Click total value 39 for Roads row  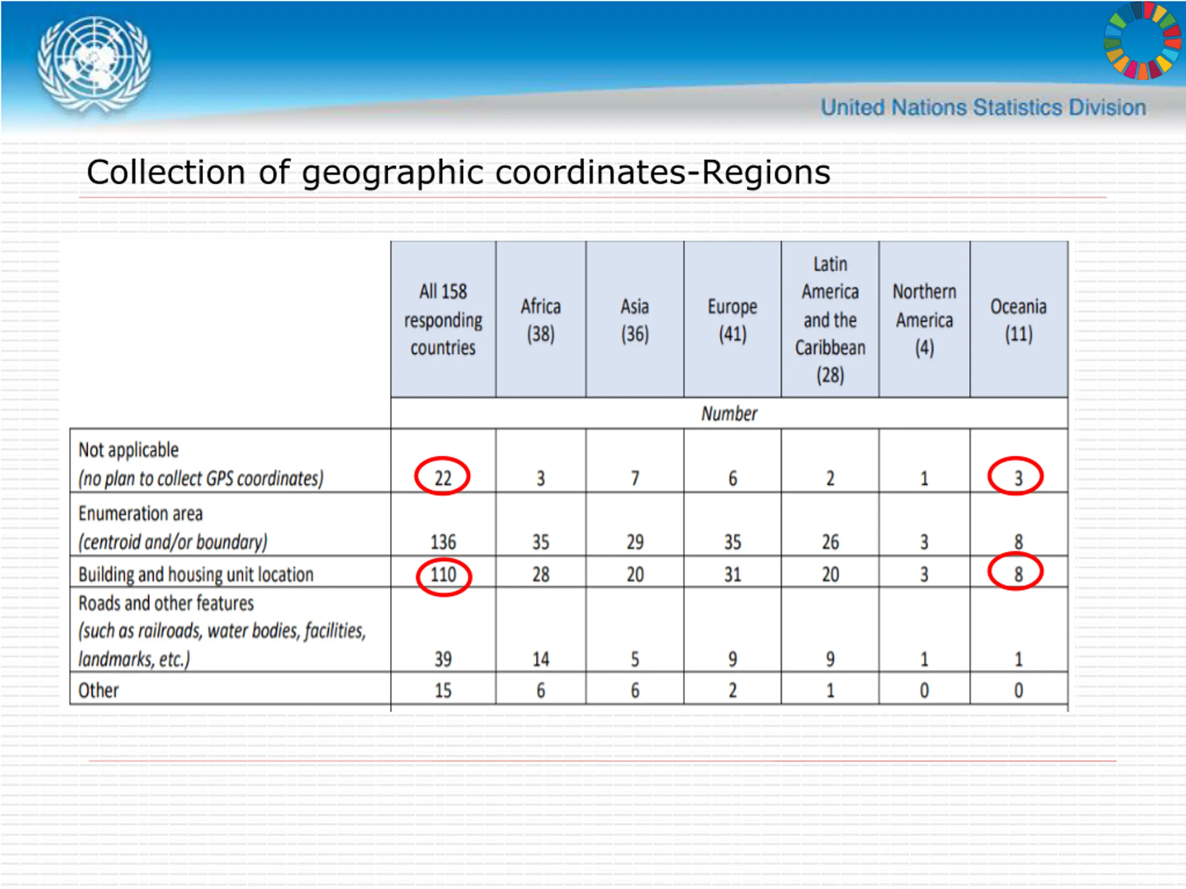[443, 658]
